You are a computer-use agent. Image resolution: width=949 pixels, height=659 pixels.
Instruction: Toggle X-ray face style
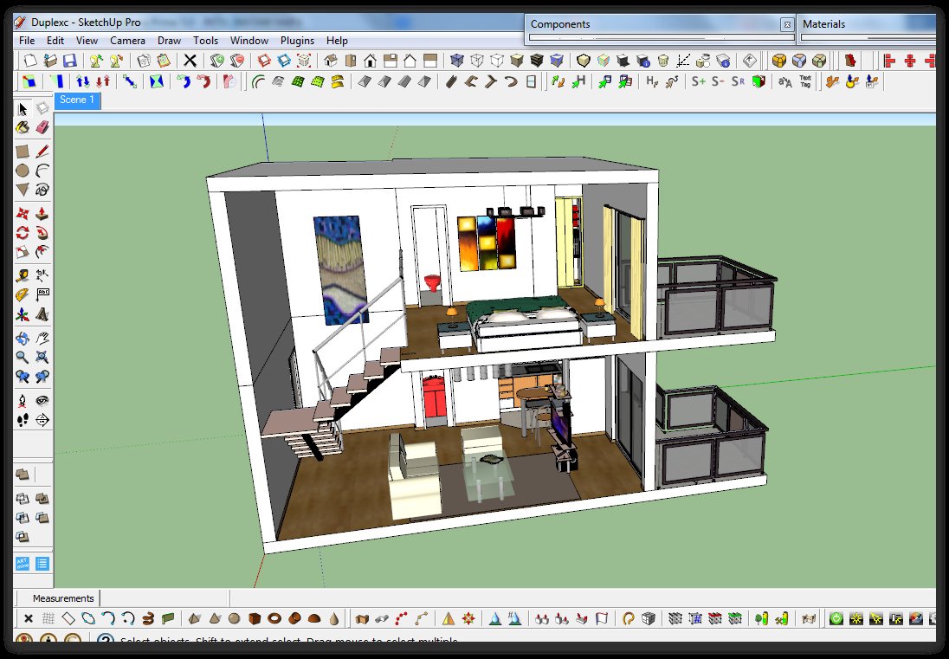[456, 61]
